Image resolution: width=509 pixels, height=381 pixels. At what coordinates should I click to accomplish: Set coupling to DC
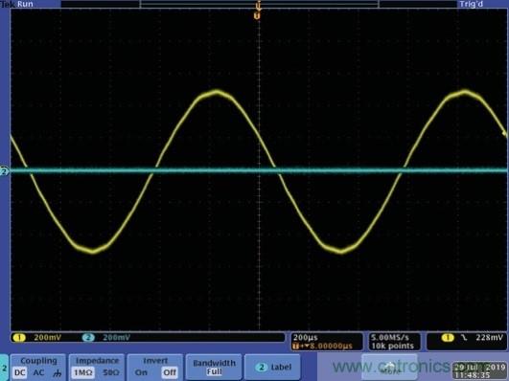coord(20,373)
